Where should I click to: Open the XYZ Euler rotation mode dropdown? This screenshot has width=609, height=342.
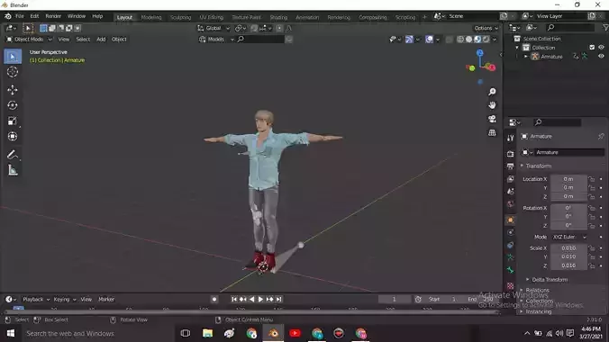point(569,237)
